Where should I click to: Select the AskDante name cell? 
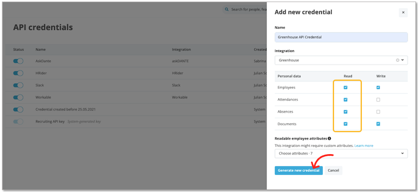pyautogui.click(x=43, y=61)
